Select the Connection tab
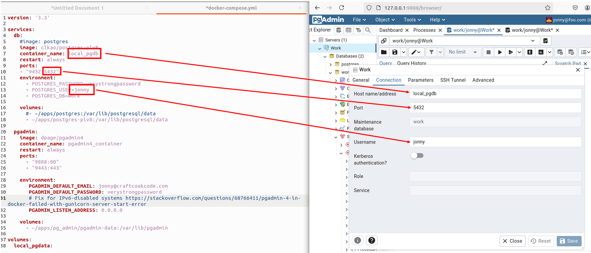This screenshot has height=253, width=591. pyautogui.click(x=389, y=80)
